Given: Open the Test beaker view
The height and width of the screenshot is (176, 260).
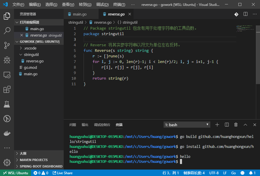Looking at the screenshot, I should coord(7,104).
